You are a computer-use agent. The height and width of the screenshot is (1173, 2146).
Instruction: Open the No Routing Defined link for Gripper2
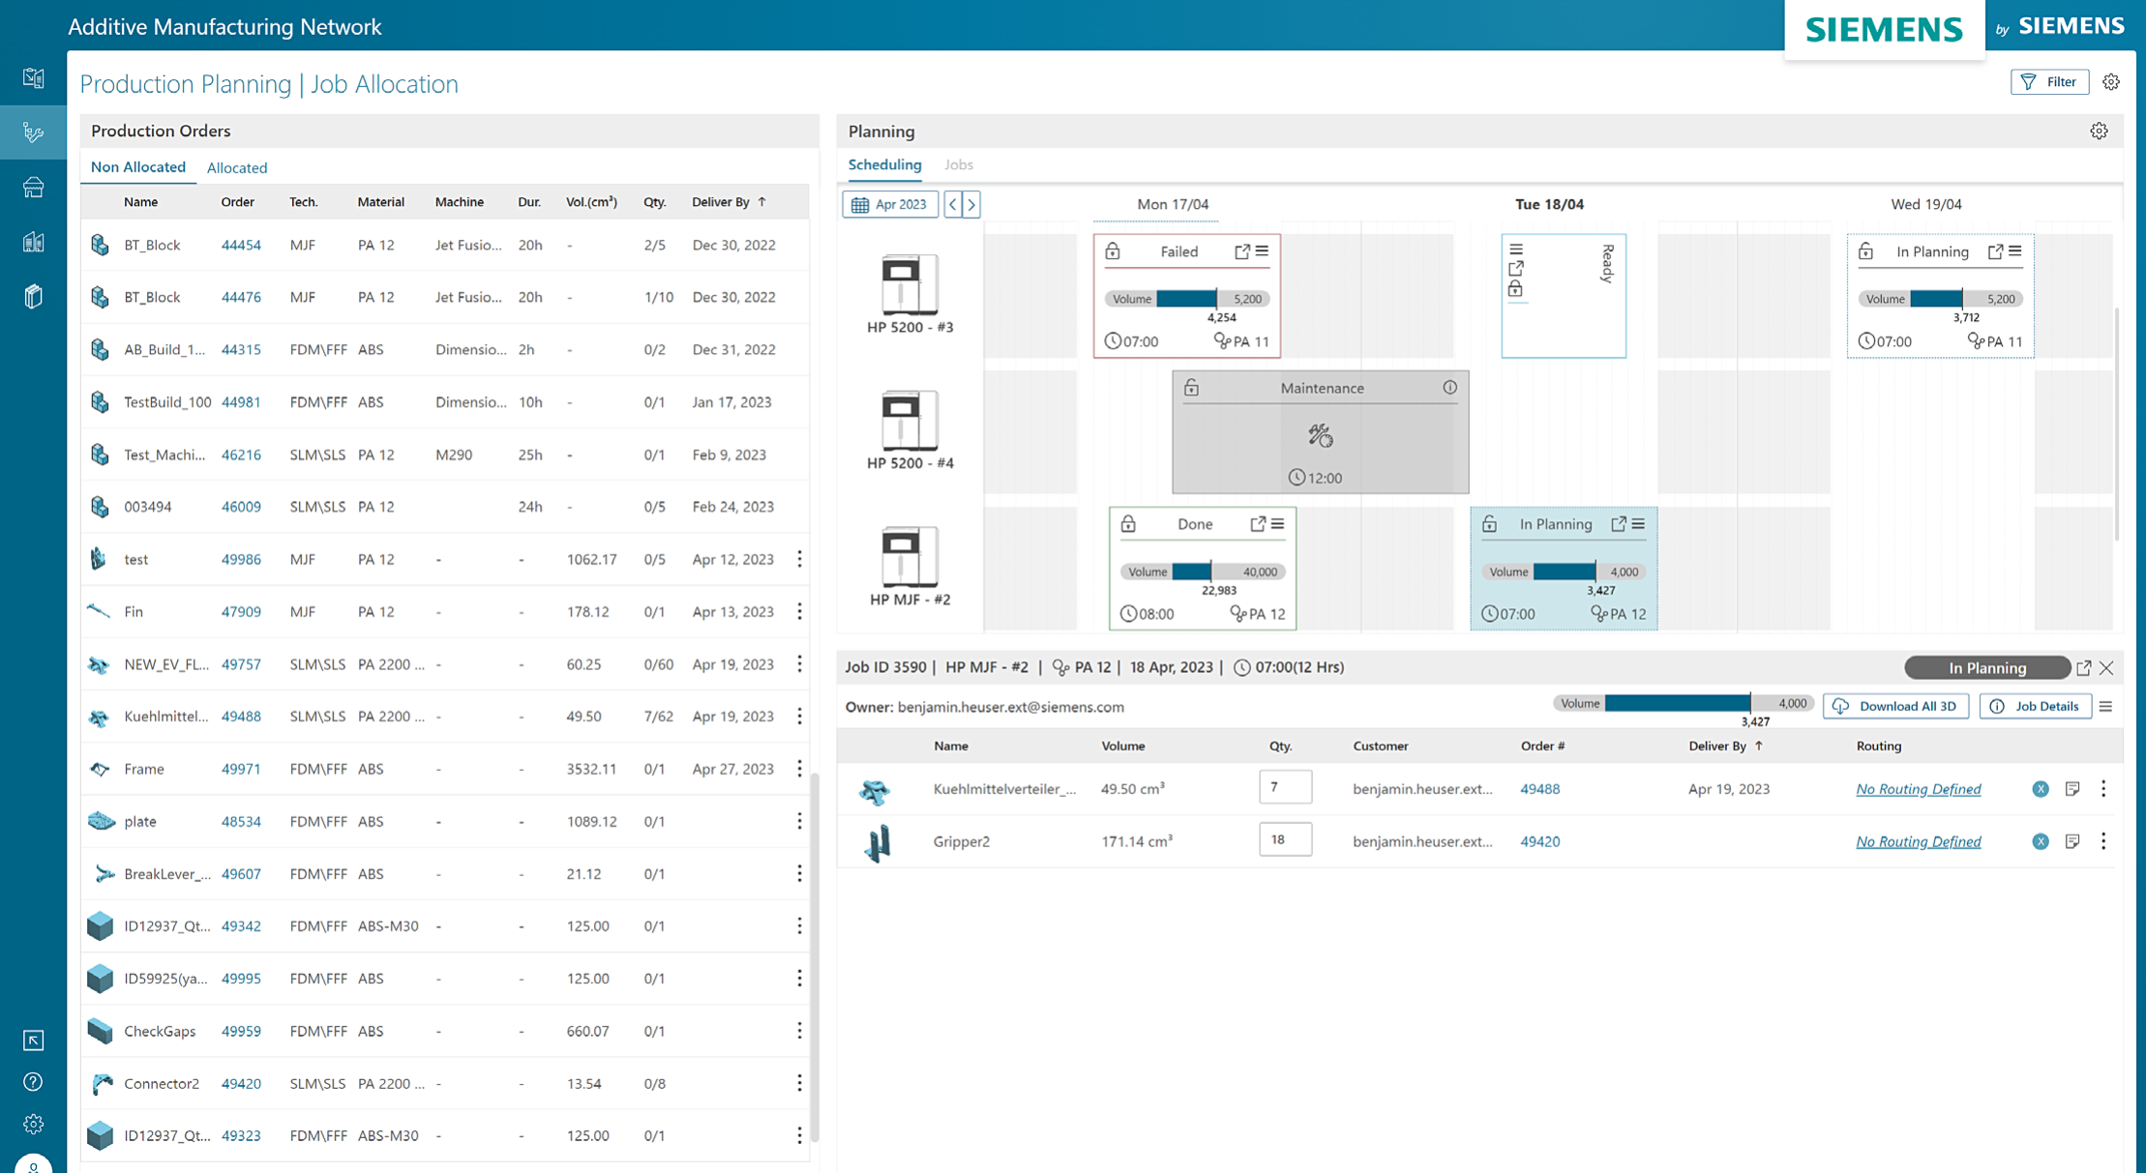pyautogui.click(x=1918, y=841)
